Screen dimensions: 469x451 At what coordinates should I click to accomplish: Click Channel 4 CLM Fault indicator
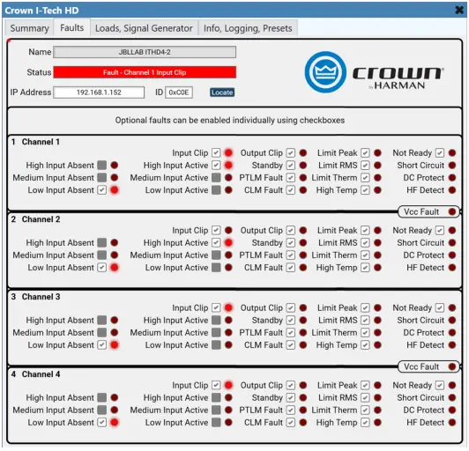coord(303,422)
